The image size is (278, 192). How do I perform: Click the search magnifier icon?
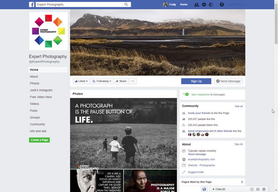click(x=126, y=4)
